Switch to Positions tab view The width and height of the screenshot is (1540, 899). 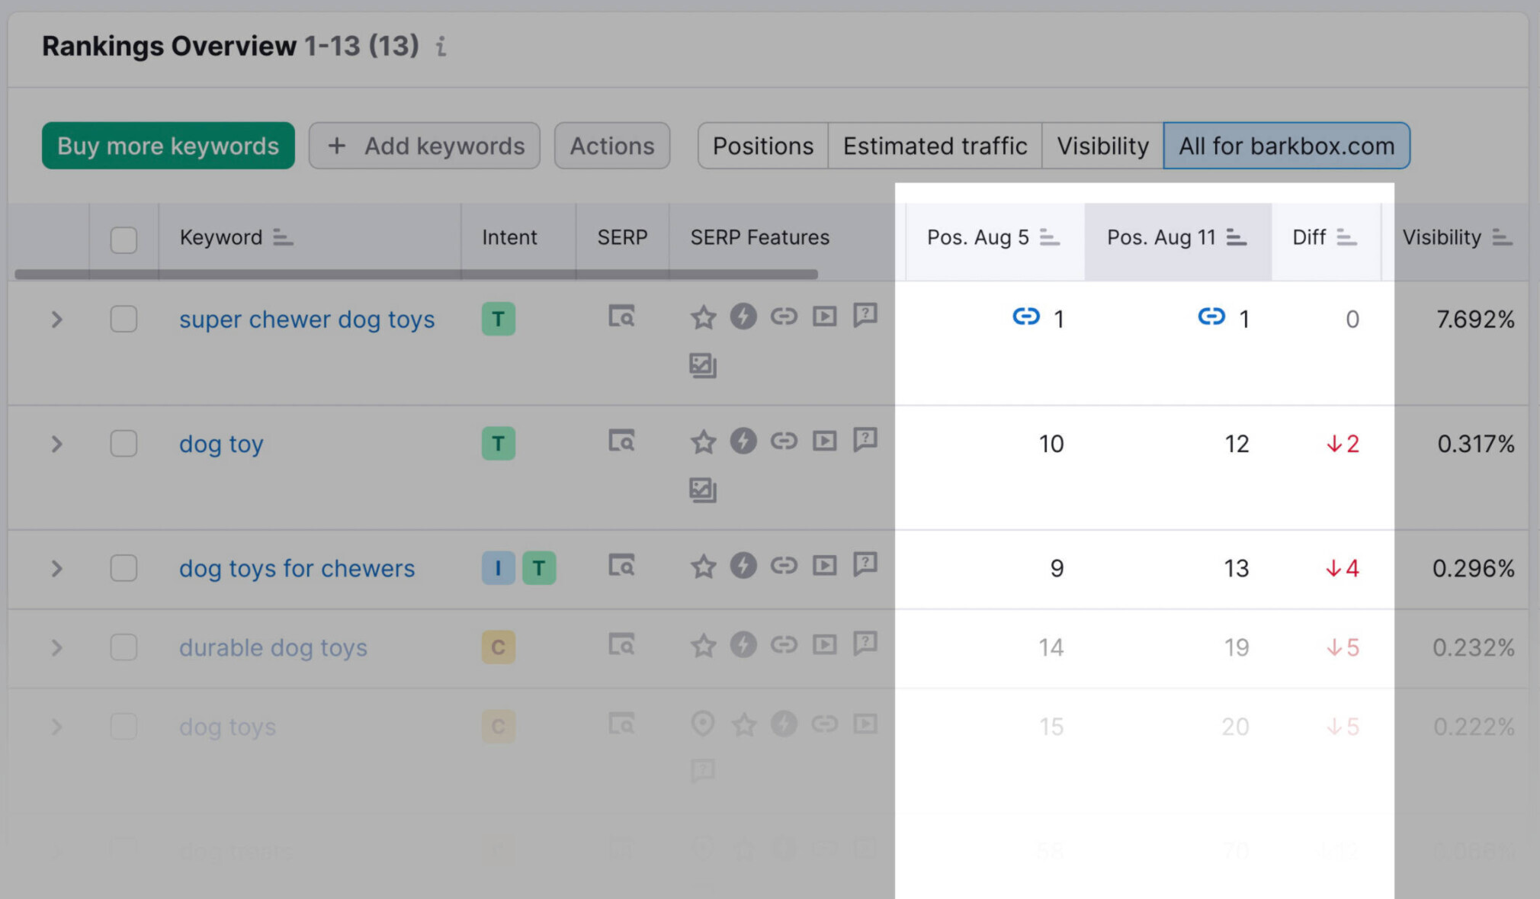pos(762,146)
